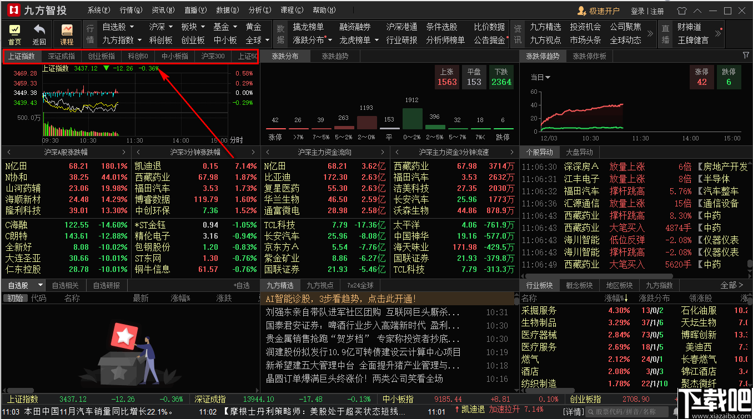Expand 全部 sectors link with arrow
Image resolution: width=753 pixels, height=419 pixels.
(732, 285)
